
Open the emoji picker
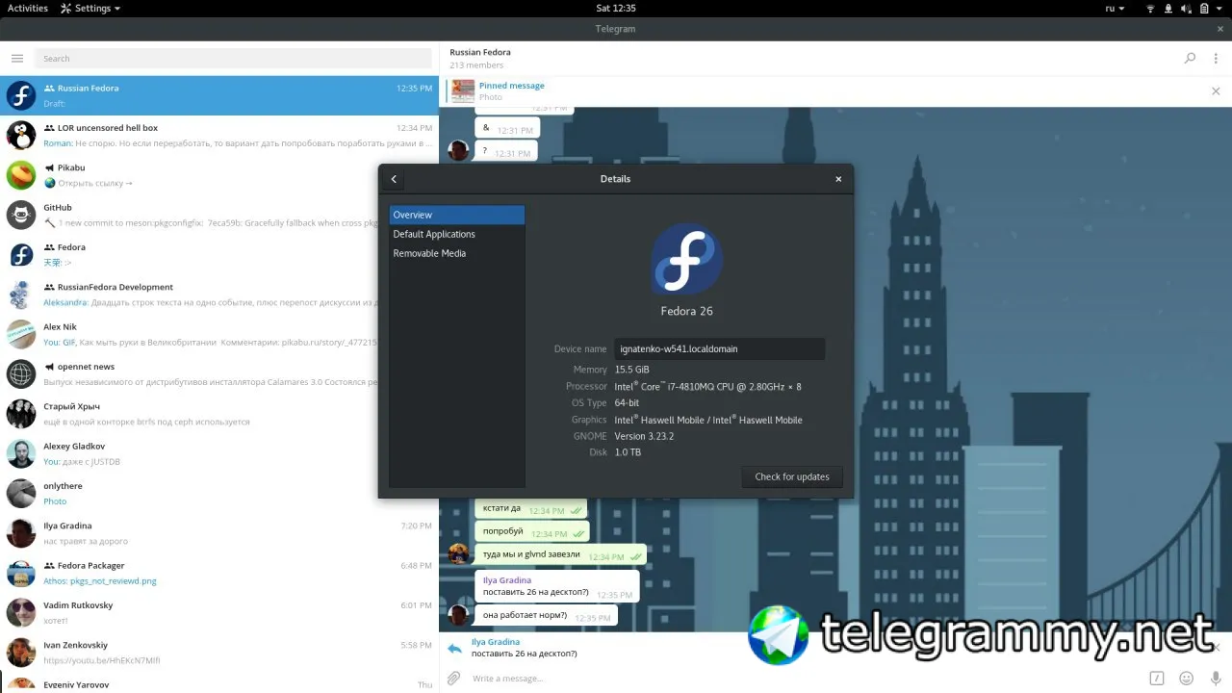tap(1186, 678)
